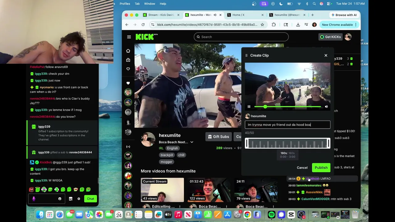Mute the clip preview volume icon
This screenshot has width=395, height=222.
coord(326,107)
